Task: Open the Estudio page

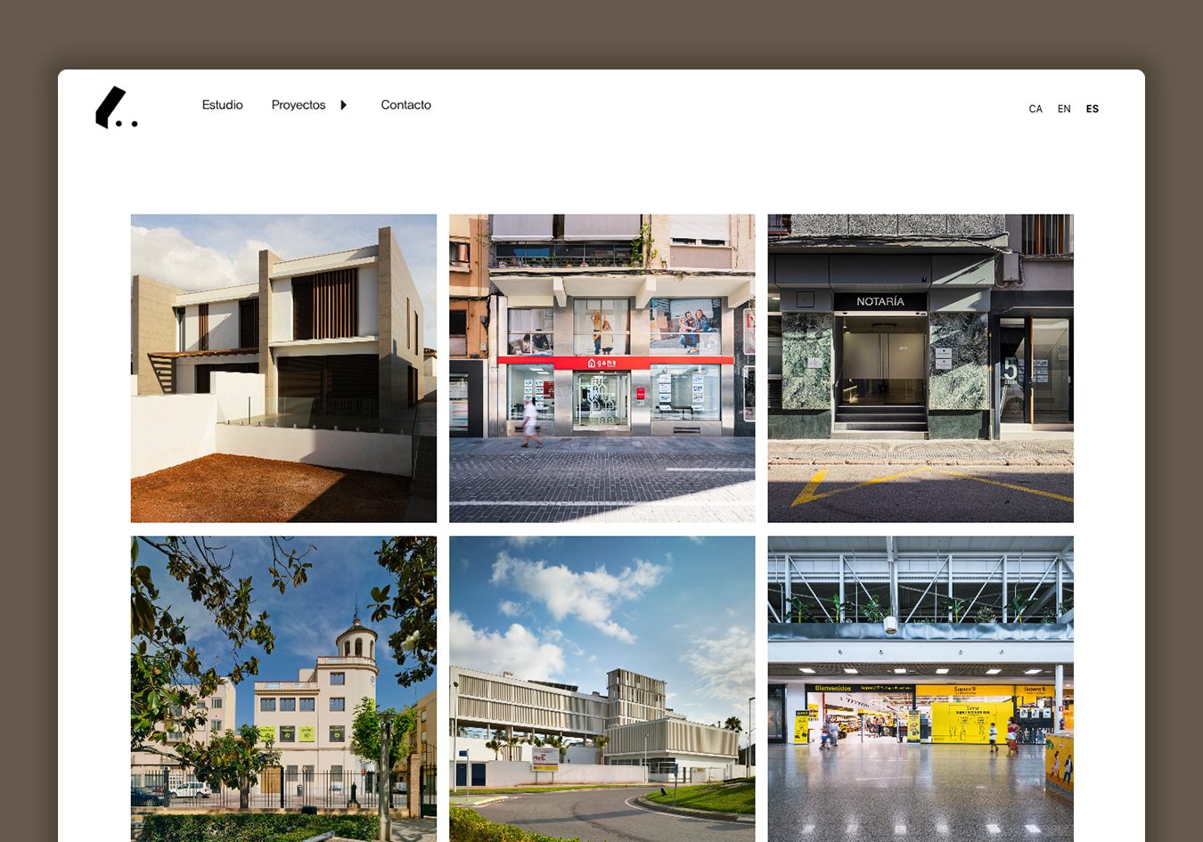Action: [x=222, y=105]
